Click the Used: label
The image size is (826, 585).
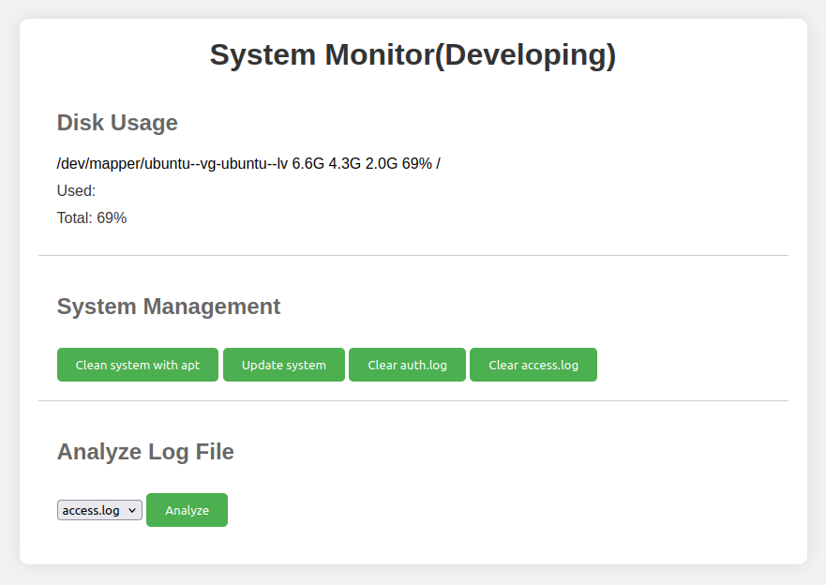pos(76,190)
